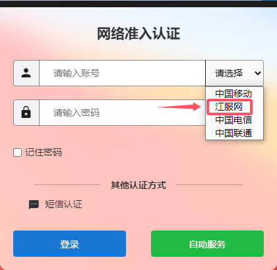Click the red arrow pointing to 江服网
This screenshot has height=270, width=277.
(178, 107)
